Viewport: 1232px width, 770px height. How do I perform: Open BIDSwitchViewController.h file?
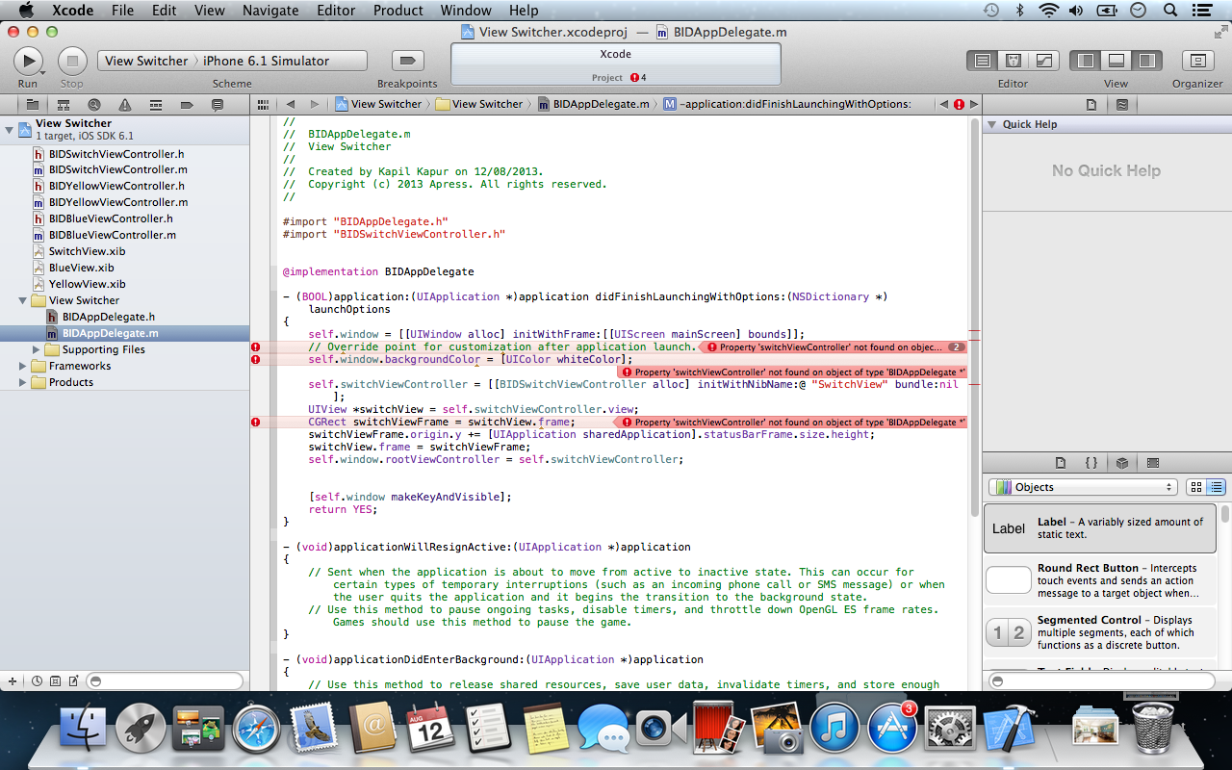pyautogui.click(x=116, y=153)
